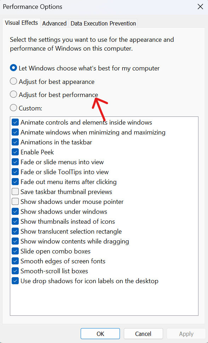
Task: Choose the Custom settings option
Action: 13,108
